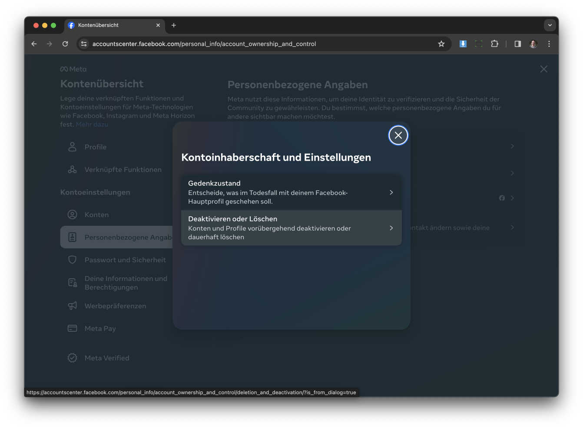
Task: Toggle the browser side panel icon
Action: (x=517, y=44)
